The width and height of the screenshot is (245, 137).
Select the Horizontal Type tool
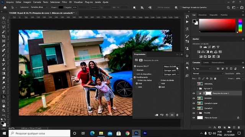click(x=3, y=92)
